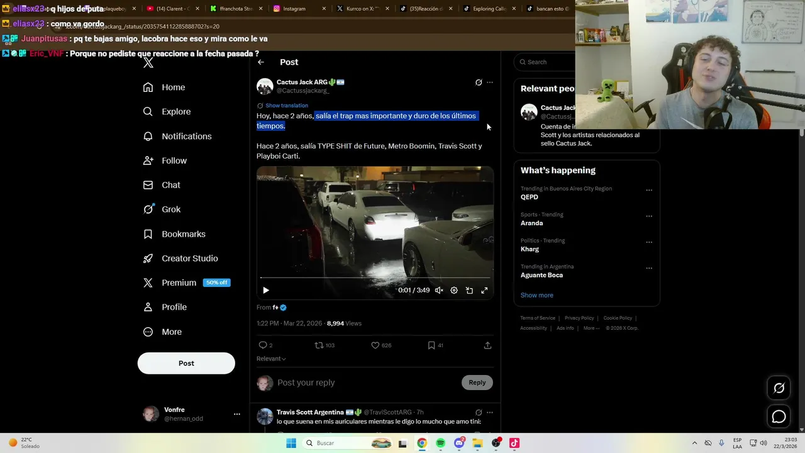The image size is (805, 453).
Task: Click the Grok icon on the main post
Action: point(479,82)
